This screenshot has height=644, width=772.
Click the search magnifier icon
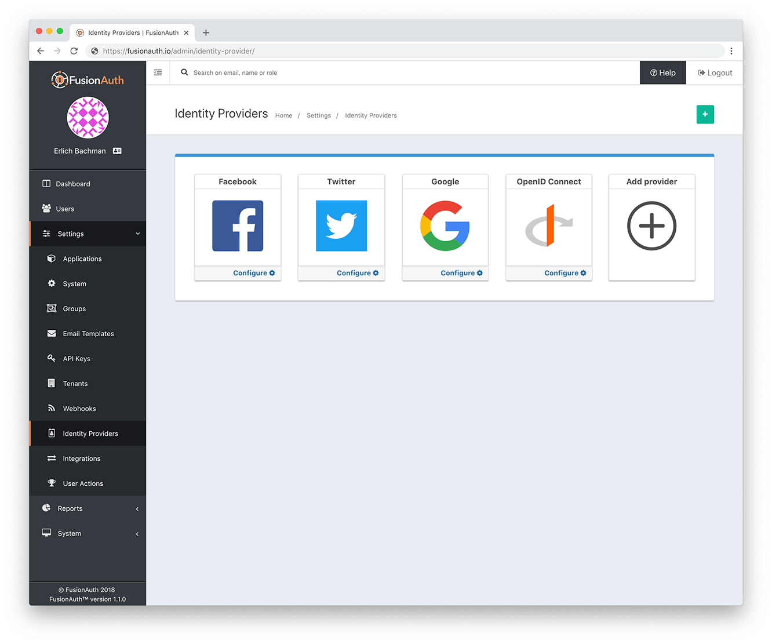pos(184,72)
